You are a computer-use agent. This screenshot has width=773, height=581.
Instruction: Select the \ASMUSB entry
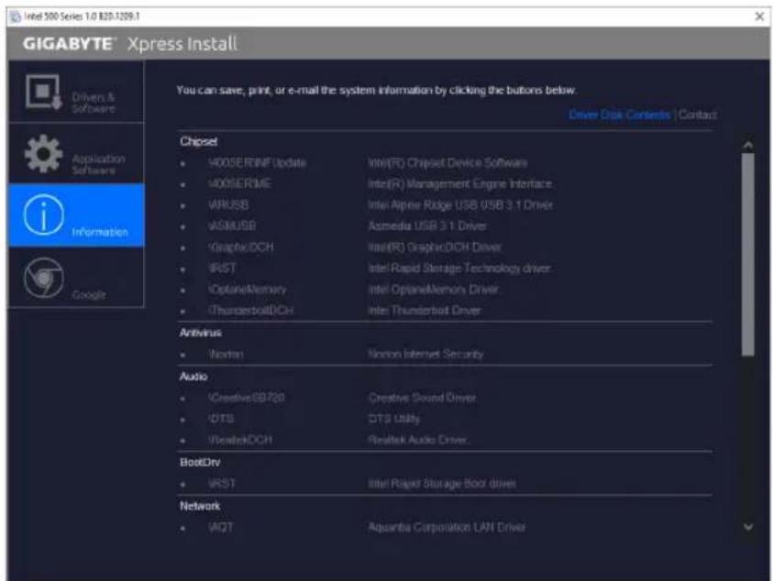point(232,226)
